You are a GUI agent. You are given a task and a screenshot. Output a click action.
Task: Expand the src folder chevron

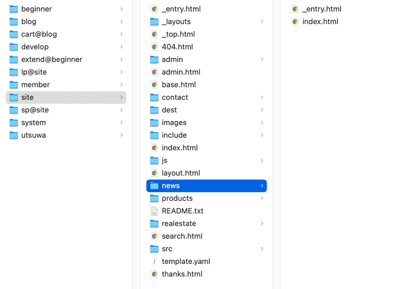coord(262,249)
